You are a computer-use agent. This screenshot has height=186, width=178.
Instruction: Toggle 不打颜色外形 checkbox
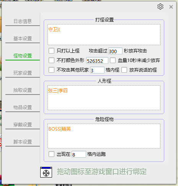coord(51,60)
